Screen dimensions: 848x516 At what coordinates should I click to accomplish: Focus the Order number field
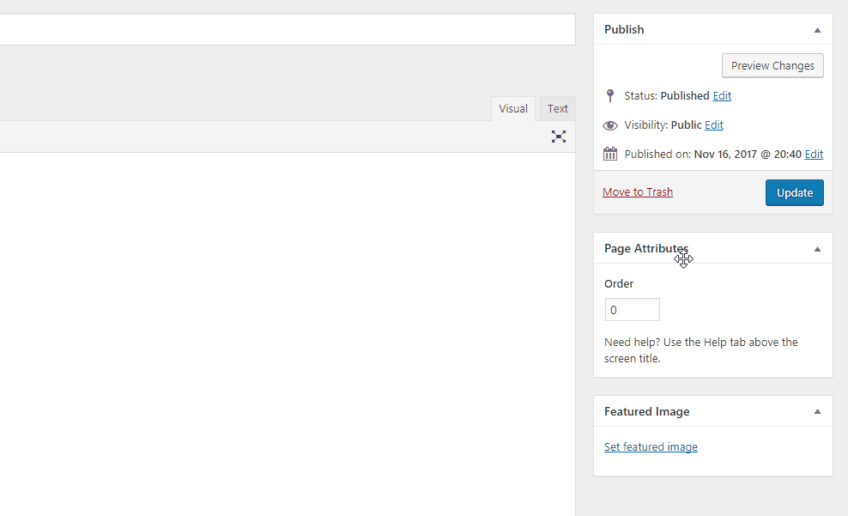tap(633, 310)
